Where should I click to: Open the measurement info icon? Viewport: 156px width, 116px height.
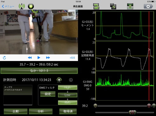(x=71, y=80)
